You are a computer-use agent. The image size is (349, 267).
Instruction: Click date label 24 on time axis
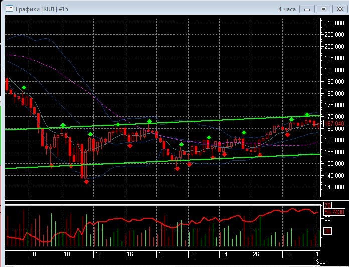click(224, 254)
